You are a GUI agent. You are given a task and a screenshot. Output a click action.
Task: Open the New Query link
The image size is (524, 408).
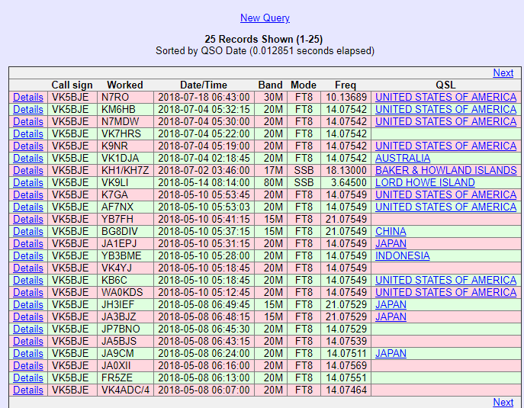tap(265, 18)
